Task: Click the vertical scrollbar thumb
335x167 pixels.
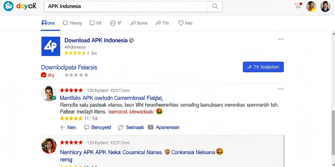Action: (x=333, y=132)
